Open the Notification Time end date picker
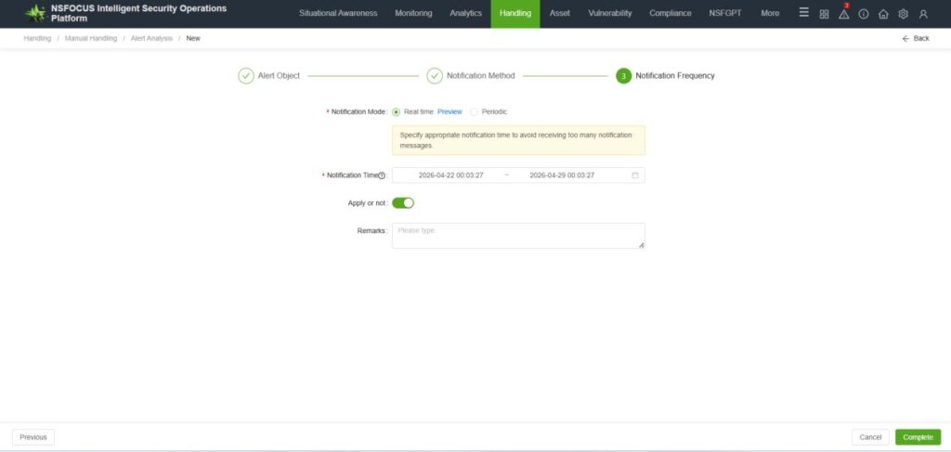This screenshot has height=452, width=951. coord(562,175)
